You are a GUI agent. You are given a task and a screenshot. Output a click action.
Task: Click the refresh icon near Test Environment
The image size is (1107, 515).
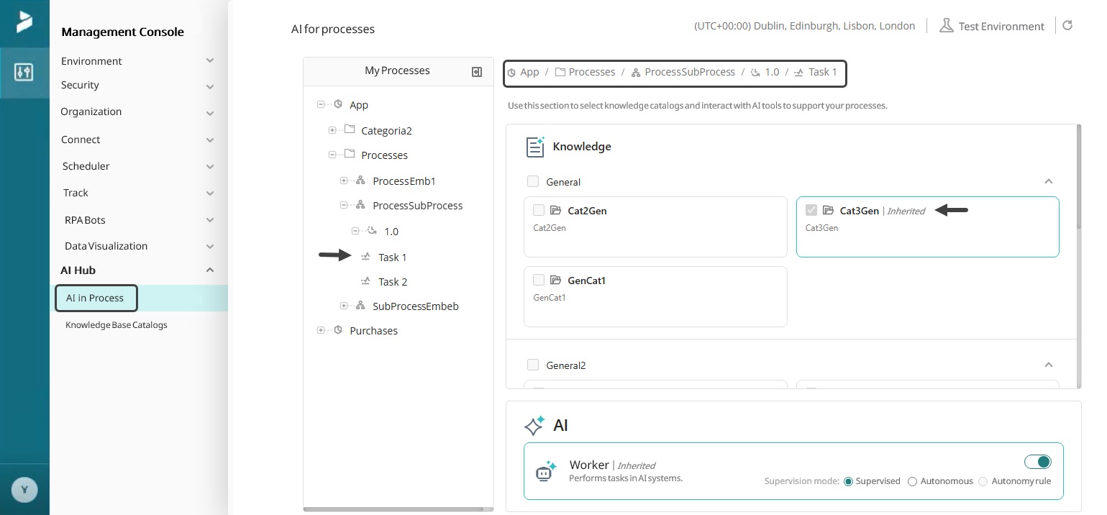[1067, 25]
